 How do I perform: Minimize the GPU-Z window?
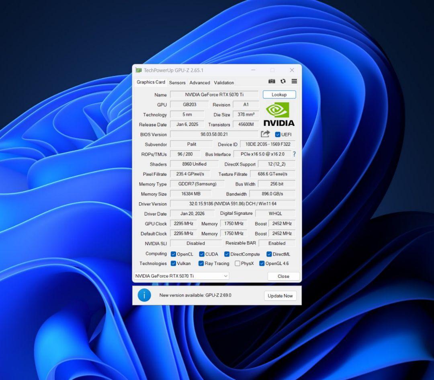[253, 70]
